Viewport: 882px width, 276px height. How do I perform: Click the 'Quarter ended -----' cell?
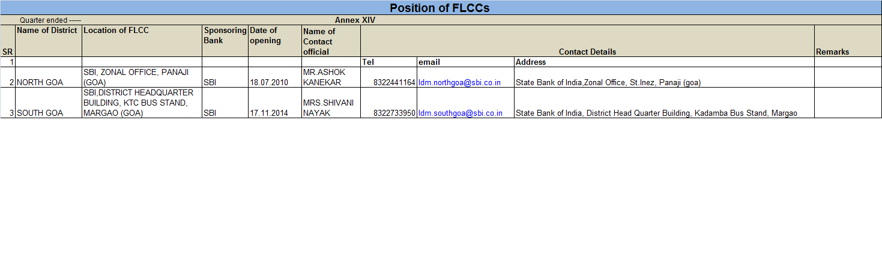click(50, 20)
